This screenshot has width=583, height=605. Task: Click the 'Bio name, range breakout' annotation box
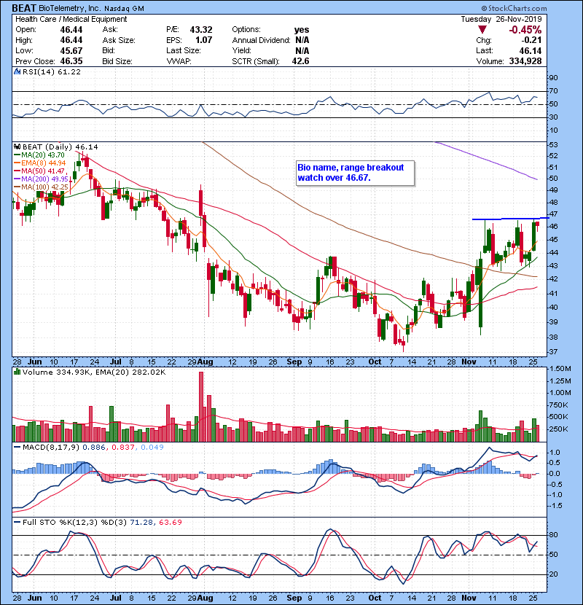point(356,173)
